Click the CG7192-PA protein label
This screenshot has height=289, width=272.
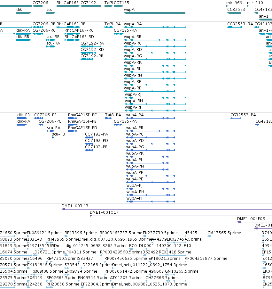[97, 134]
